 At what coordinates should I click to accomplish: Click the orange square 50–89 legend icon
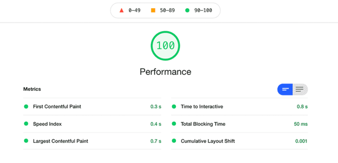coord(153,10)
